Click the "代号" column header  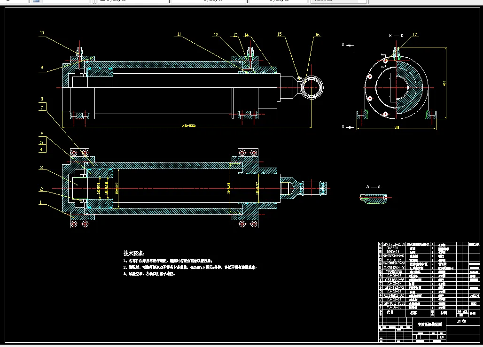point(390,312)
